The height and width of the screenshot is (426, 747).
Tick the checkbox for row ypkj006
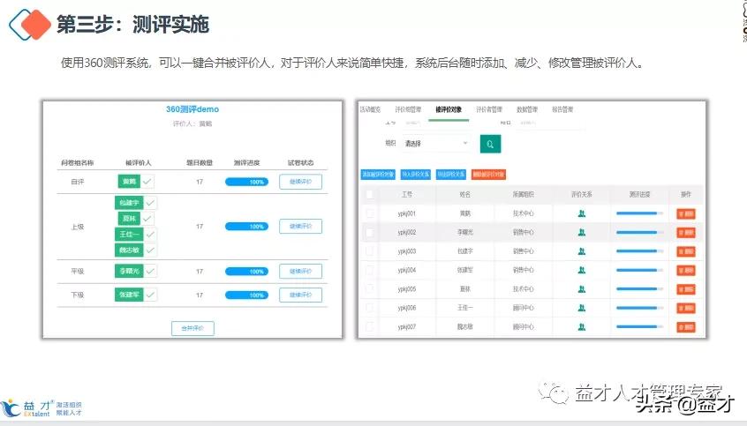tap(369, 308)
